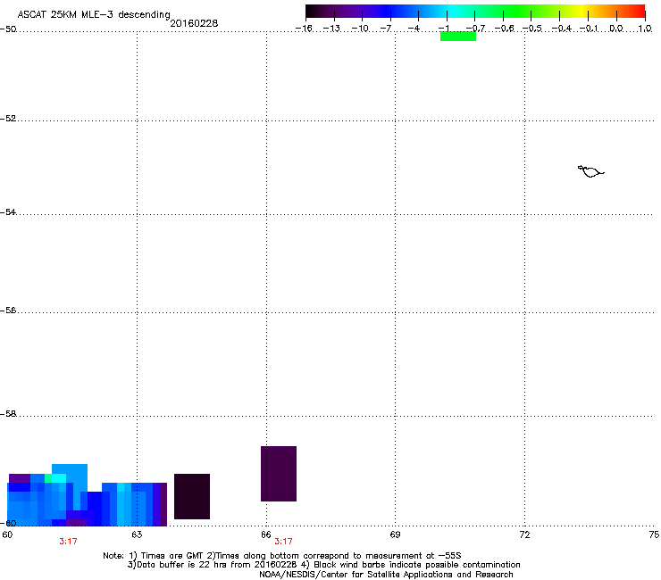661x580 pixels.
Task: Click the 'Times are GMT' note line
Action: 282,556
